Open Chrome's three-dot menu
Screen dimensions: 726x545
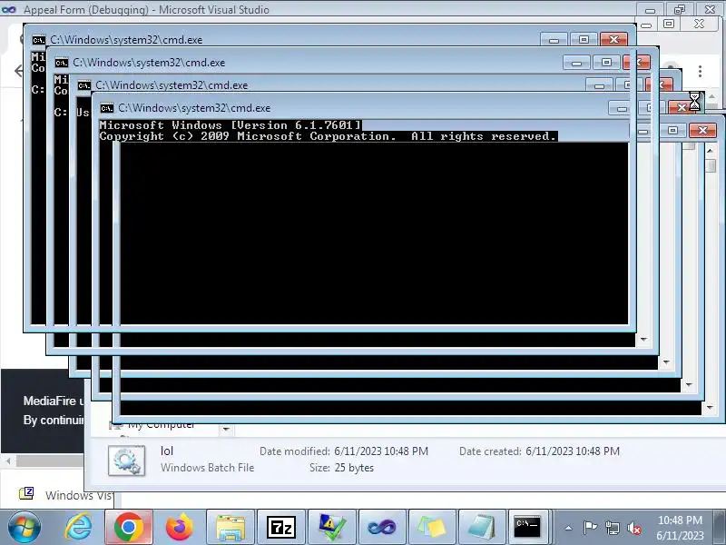(x=700, y=72)
